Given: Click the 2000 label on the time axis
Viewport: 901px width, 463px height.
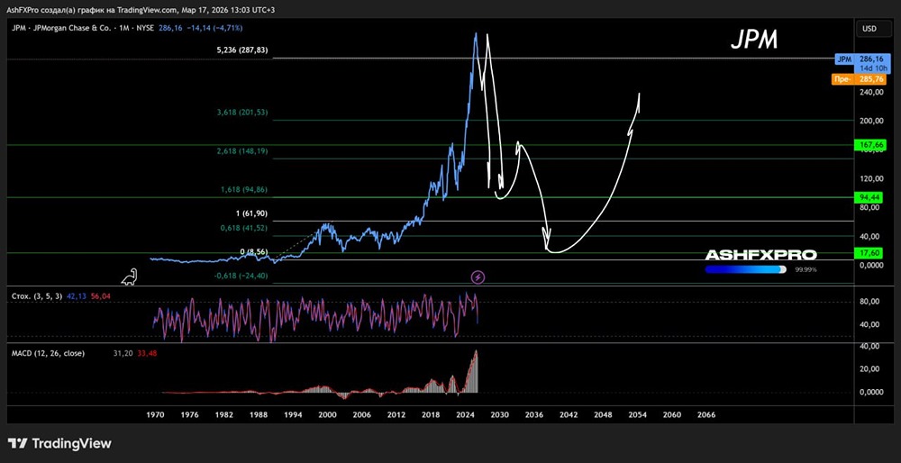Looking at the screenshot, I should [327, 414].
